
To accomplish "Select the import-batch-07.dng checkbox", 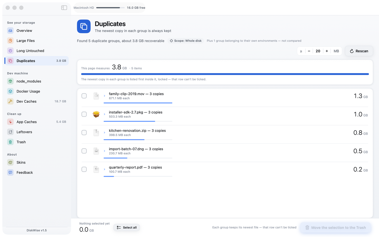I will pyautogui.click(x=84, y=151).
